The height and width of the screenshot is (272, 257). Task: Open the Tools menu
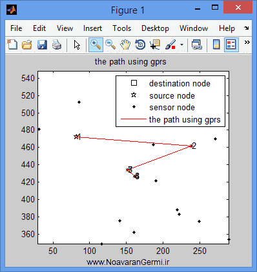[x=122, y=28]
